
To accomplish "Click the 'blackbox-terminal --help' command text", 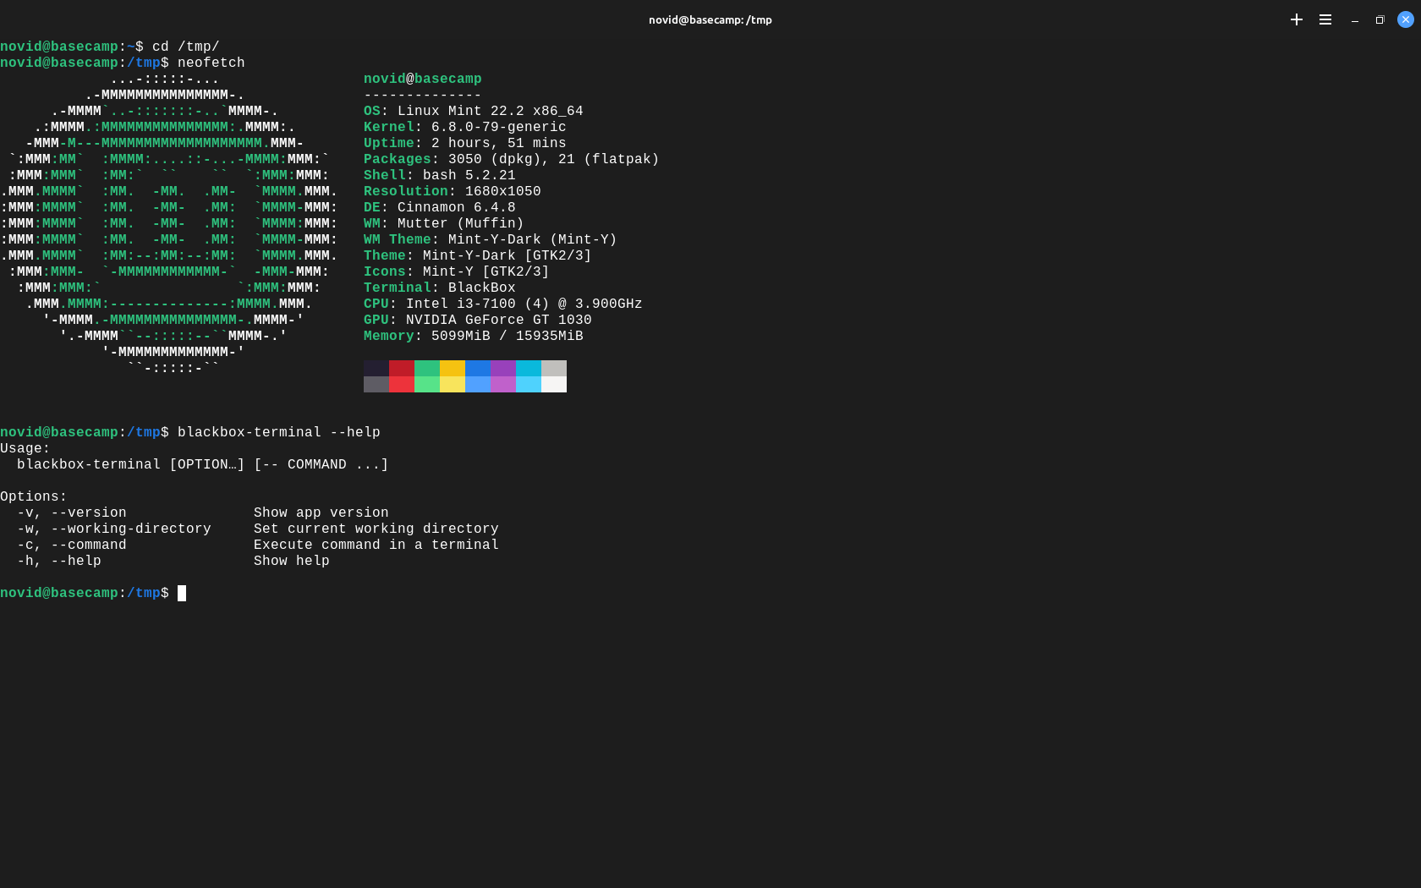I will tap(278, 432).
